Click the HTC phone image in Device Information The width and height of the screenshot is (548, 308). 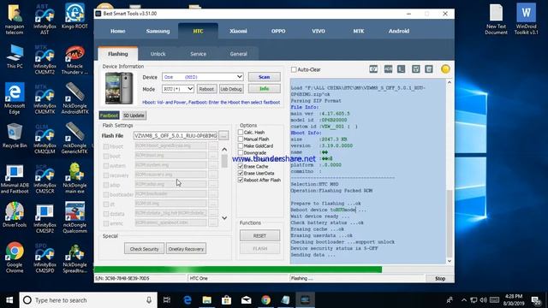coord(119,88)
